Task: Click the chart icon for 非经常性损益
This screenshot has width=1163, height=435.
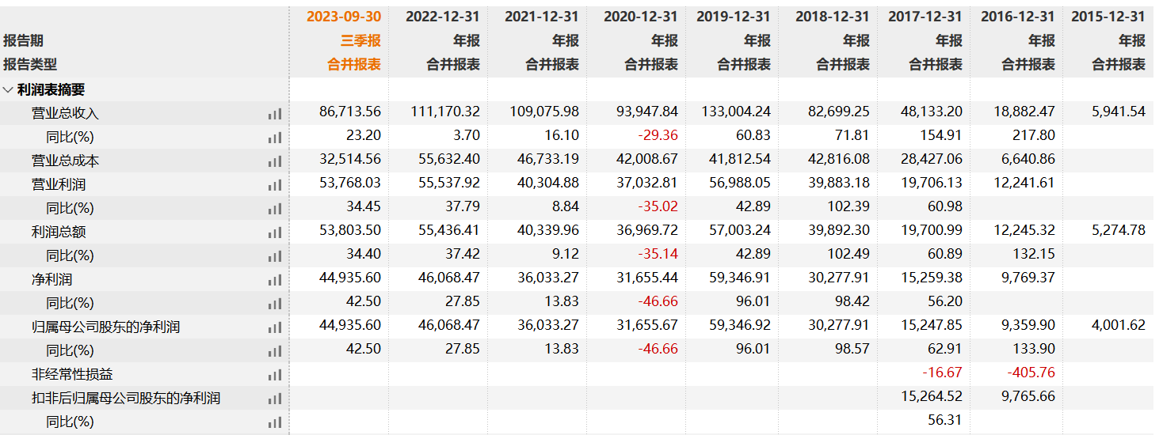Action: click(275, 375)
